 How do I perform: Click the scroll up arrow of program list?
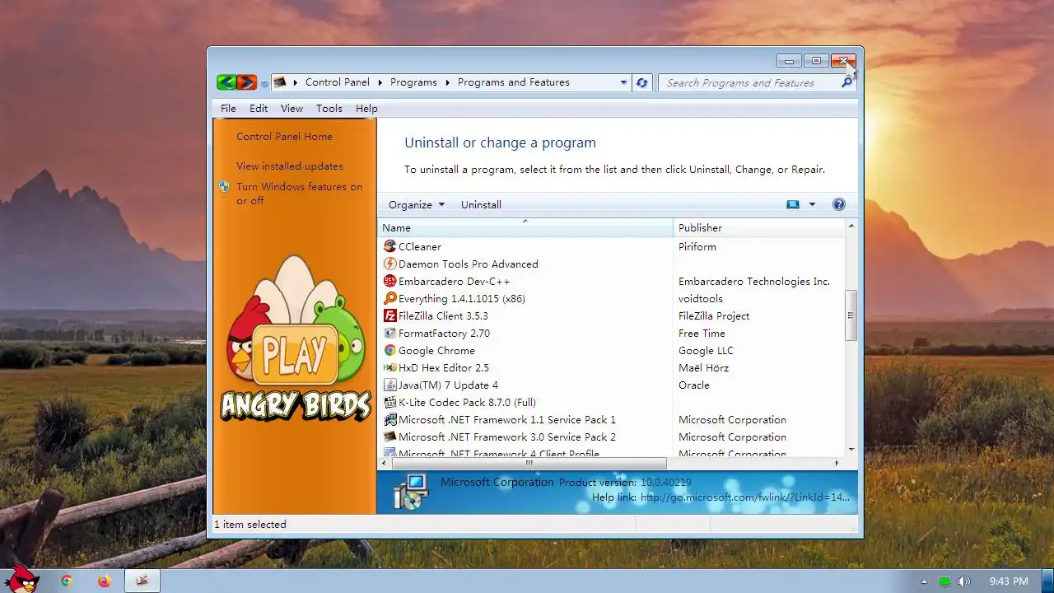(x=851, y=226)
